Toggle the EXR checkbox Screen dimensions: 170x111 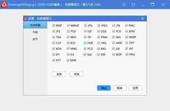tap(99, 54)
